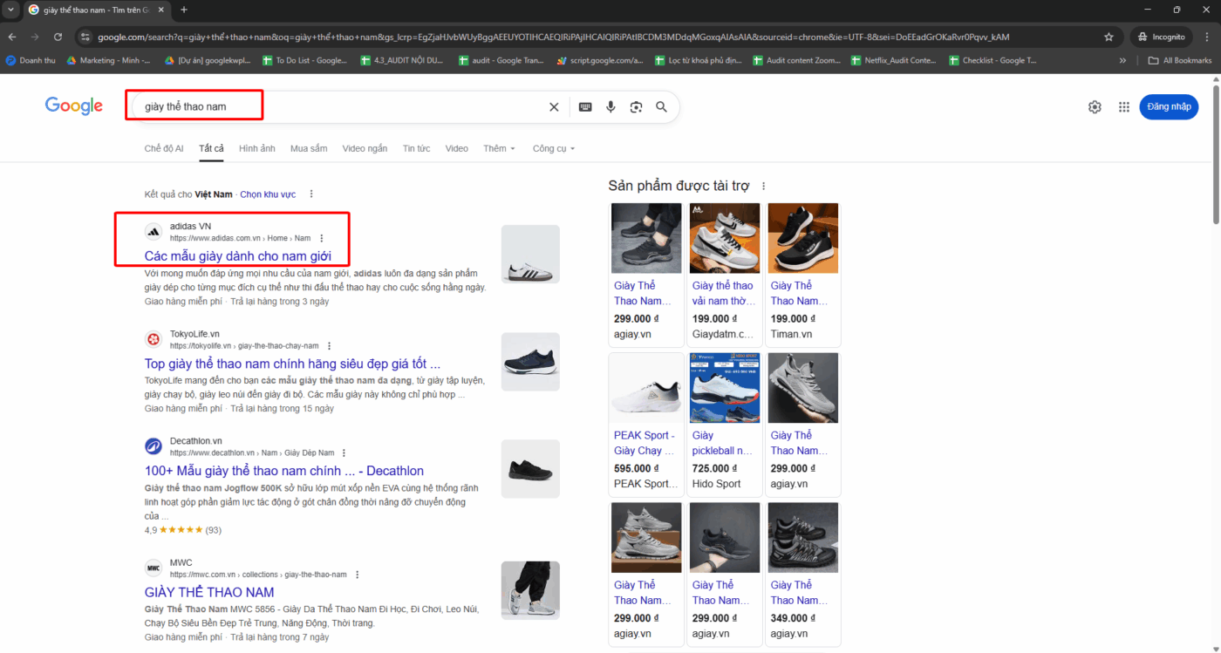Image resolution: width=1221 pixels, height=653 pixels.
Task: Open the on-screen keyboard icon
Action: [x=584, y=106]
